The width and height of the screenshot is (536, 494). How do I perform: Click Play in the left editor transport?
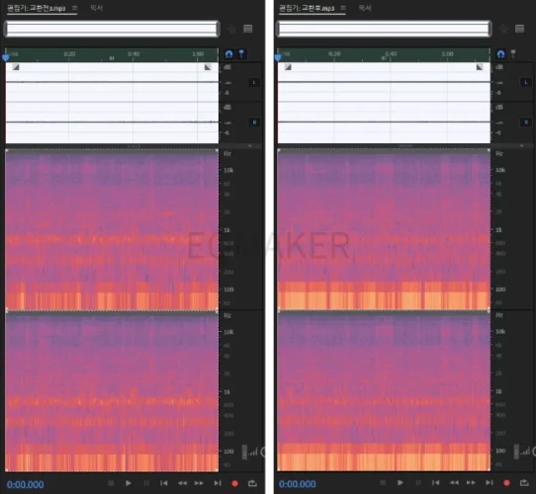click(129, 483)
